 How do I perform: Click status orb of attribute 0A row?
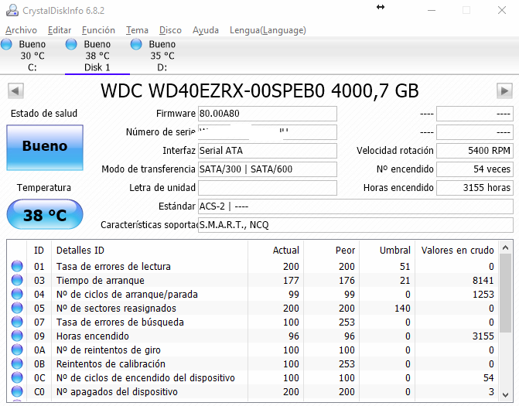(17, 350)
